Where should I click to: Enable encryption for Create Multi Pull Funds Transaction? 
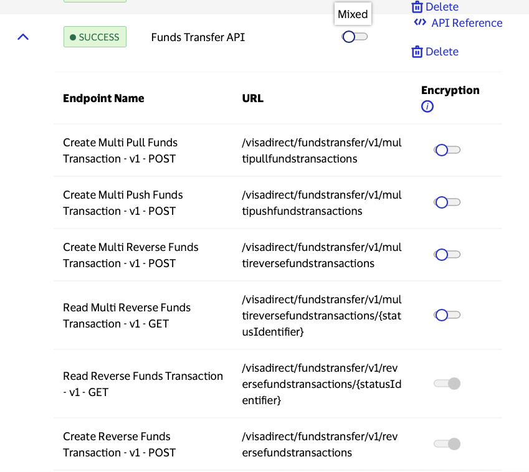[447, 150]
